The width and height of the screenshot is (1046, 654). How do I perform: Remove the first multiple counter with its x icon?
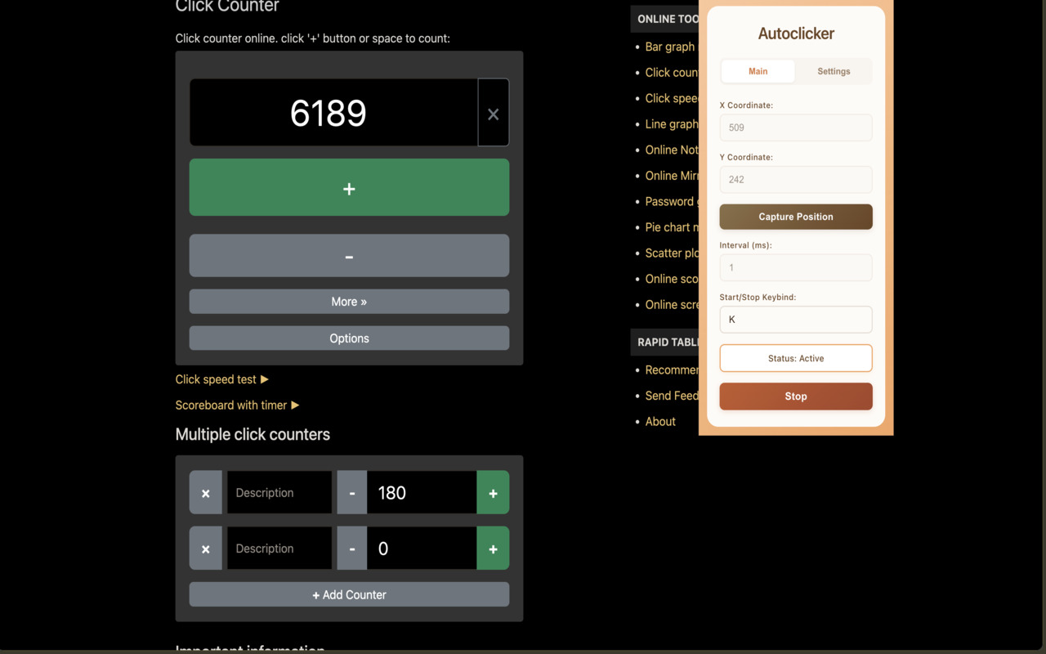point(205,492)
